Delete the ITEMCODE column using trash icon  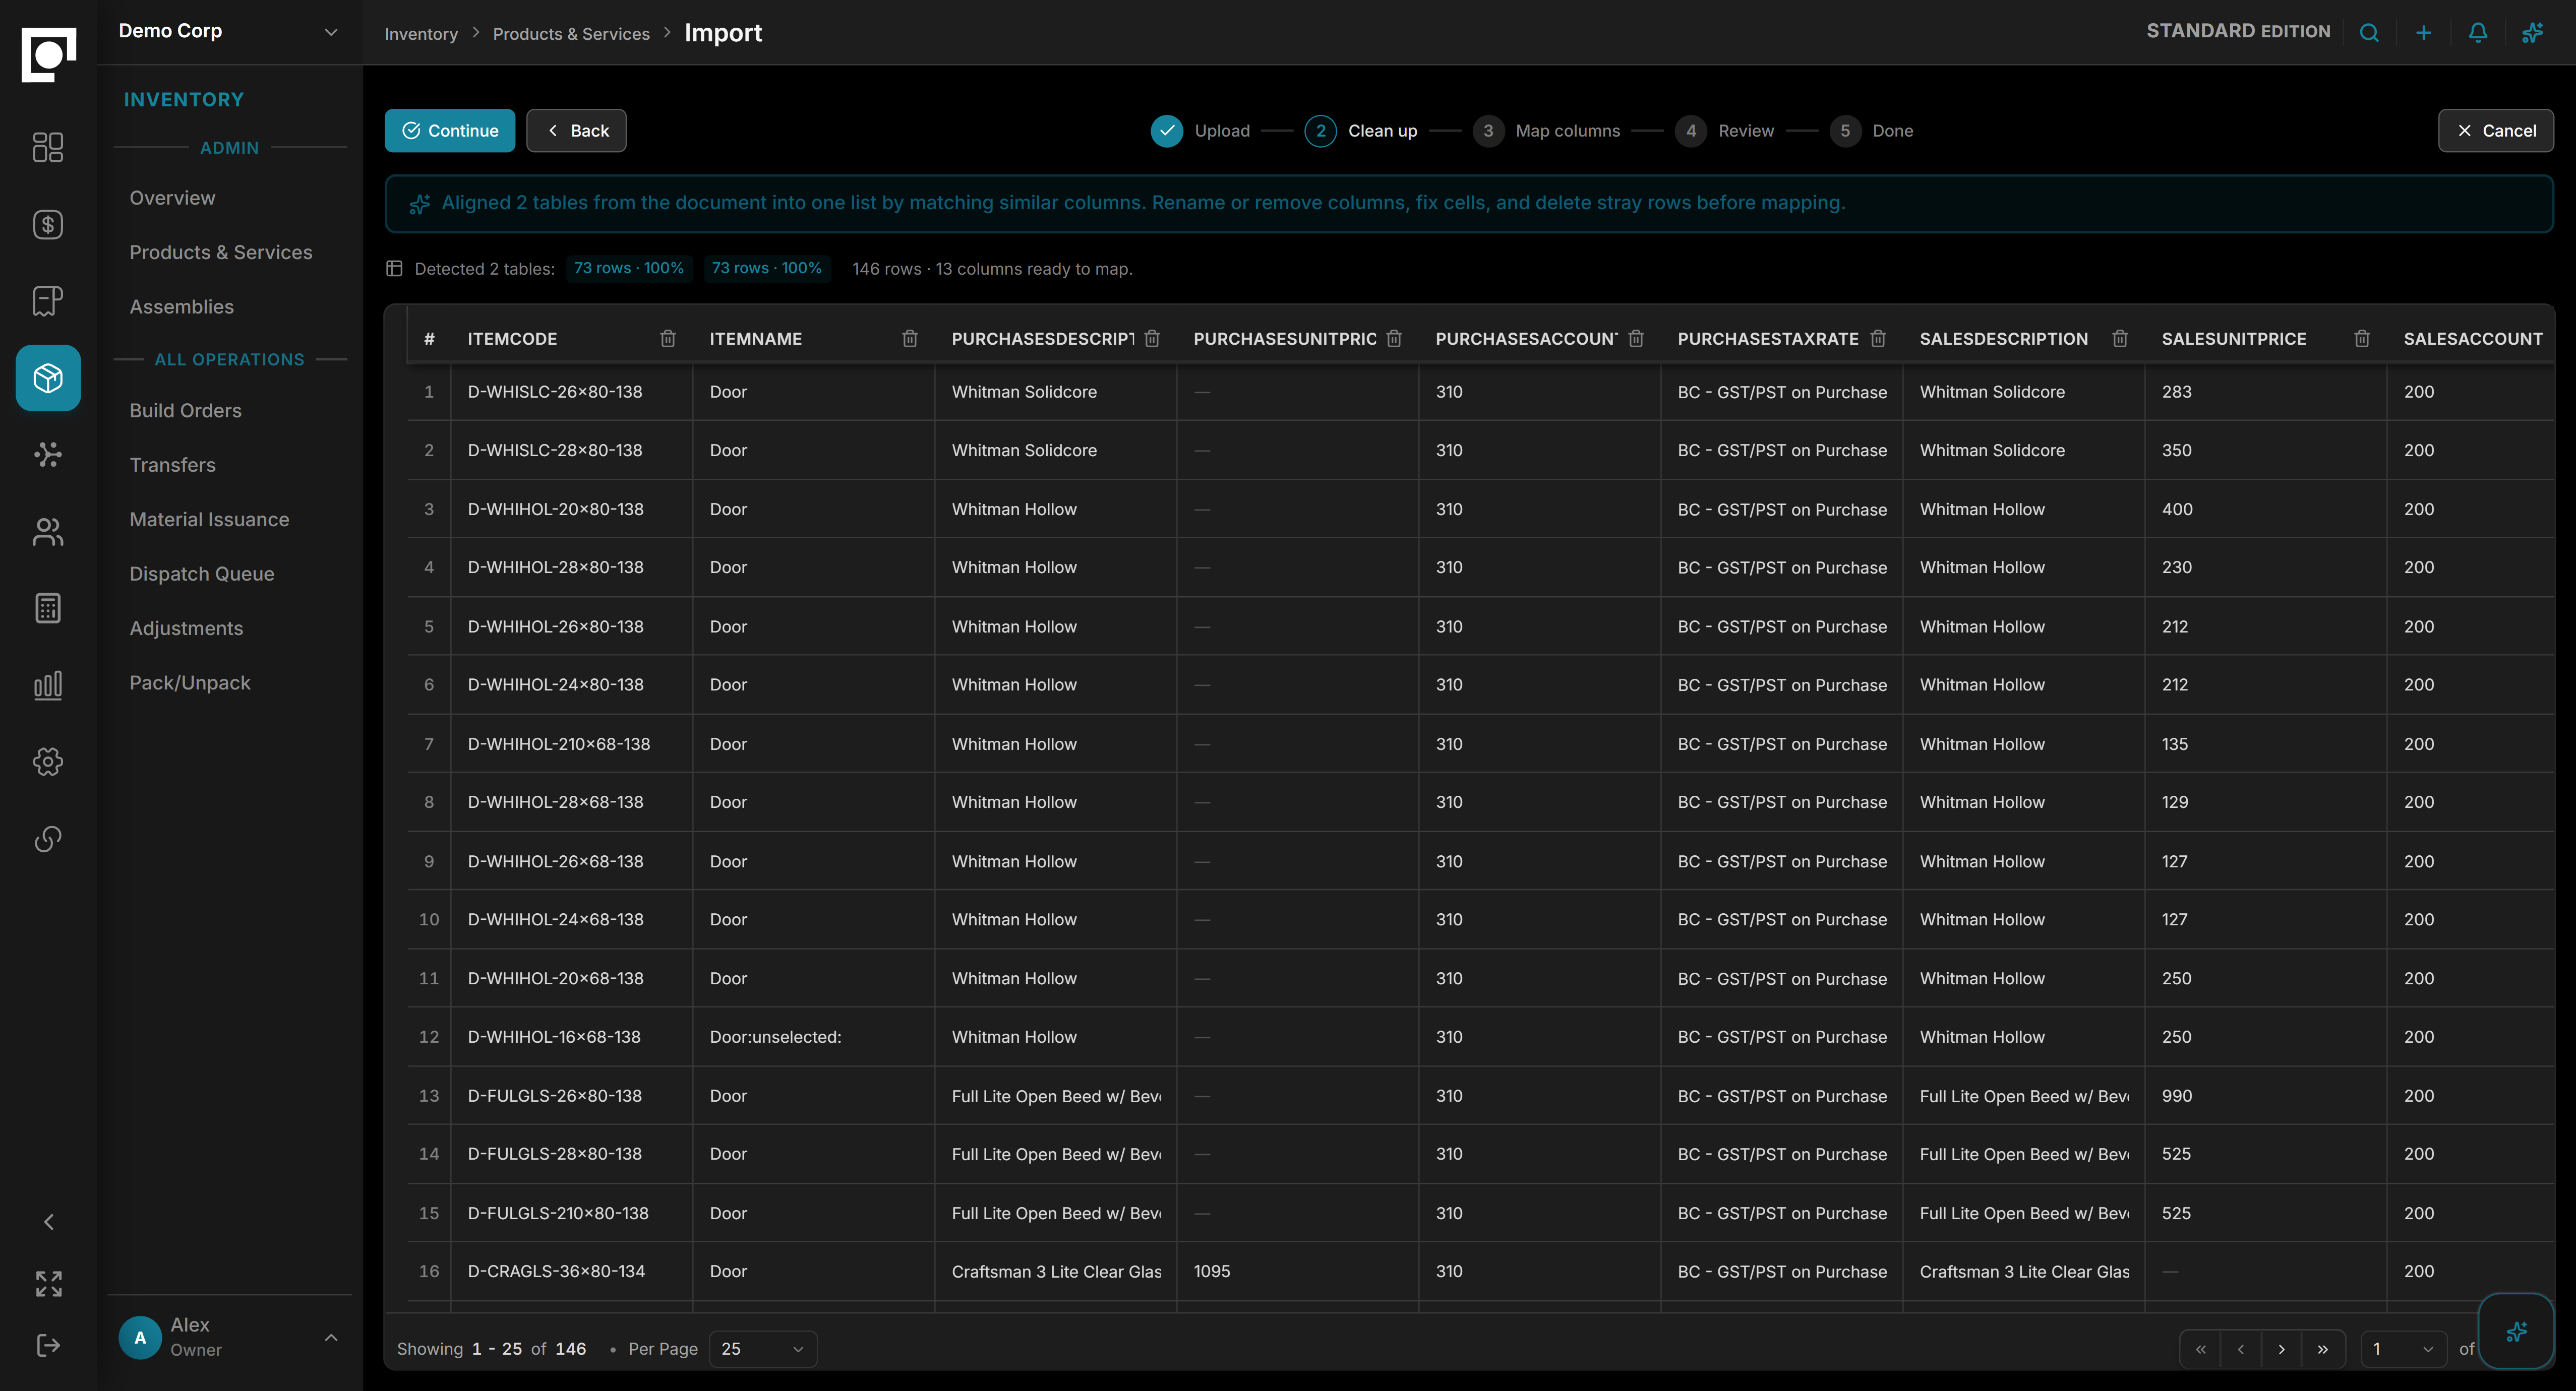tap(668, 339)
